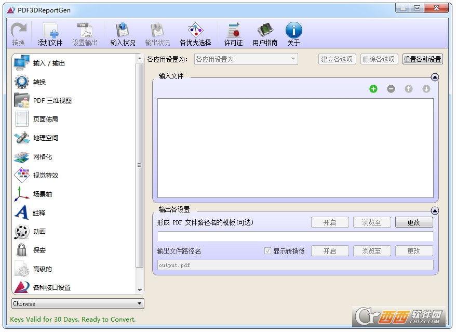Select 地理空间 satellite icon in sidebar
This screenshot has height=332, width=456.
point(22,138)
